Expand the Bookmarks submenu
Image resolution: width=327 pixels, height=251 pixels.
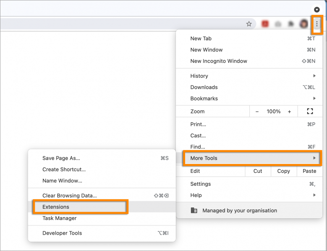249,98
